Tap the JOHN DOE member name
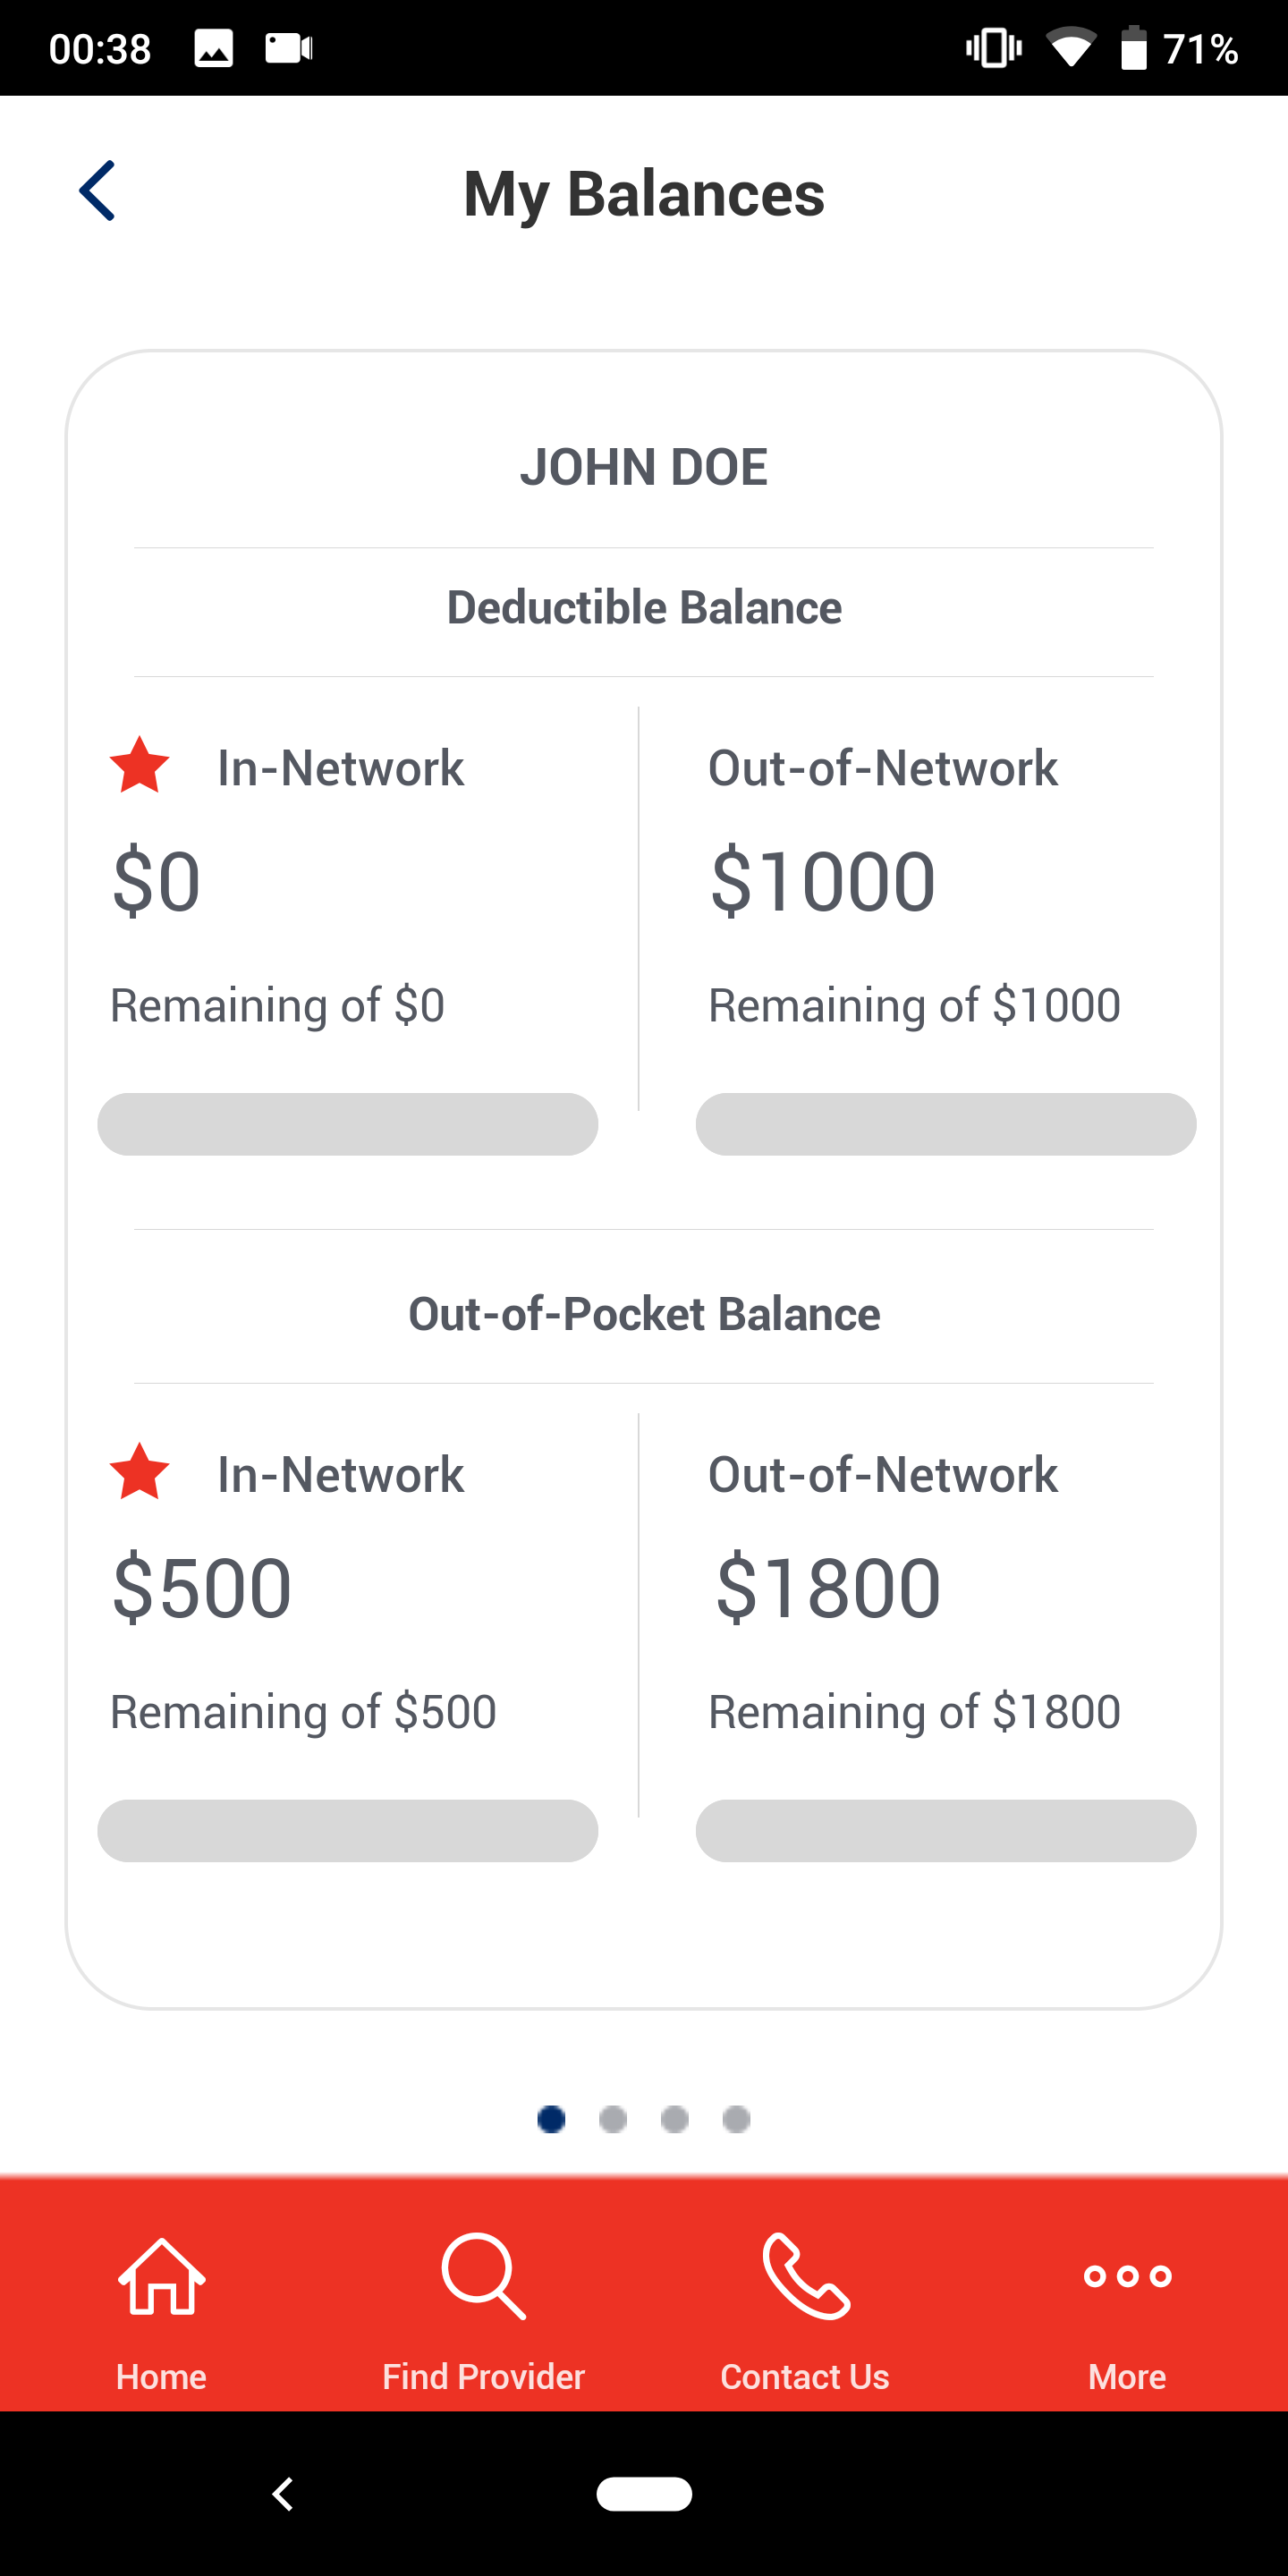Viewport: 1288px width, 2576px height. pyautogui.click(x=644, y=467)
